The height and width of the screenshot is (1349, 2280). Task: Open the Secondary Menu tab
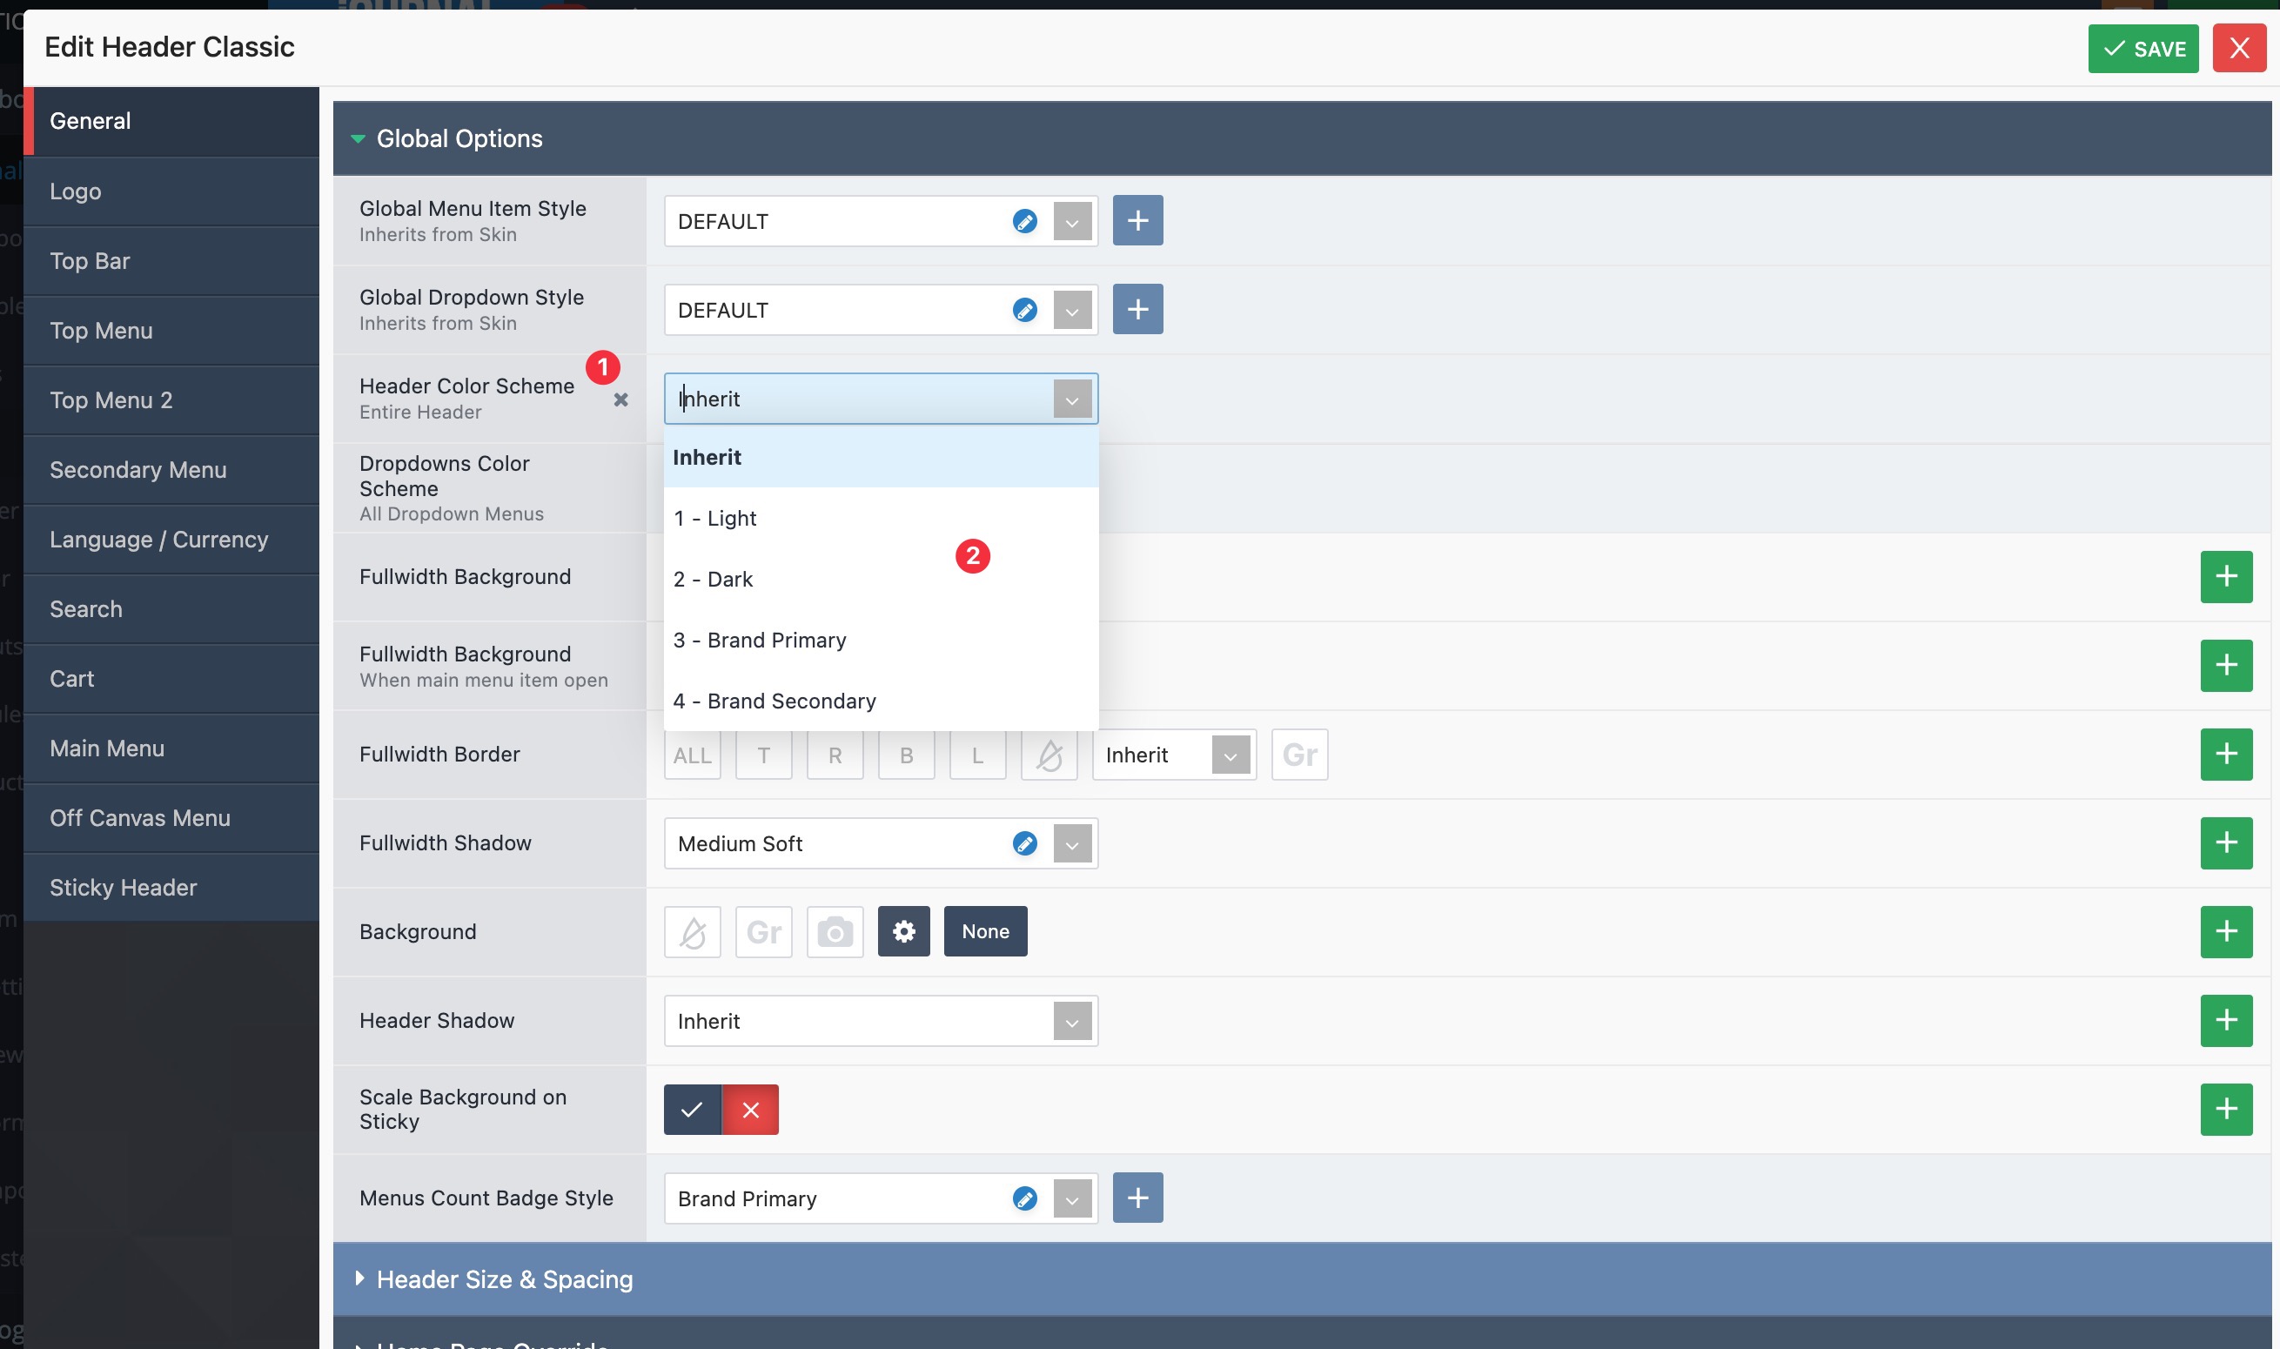[x=171, y=470]
